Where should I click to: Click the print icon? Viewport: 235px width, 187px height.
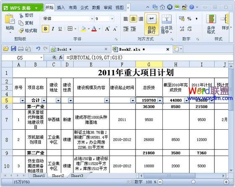(21, 49)
